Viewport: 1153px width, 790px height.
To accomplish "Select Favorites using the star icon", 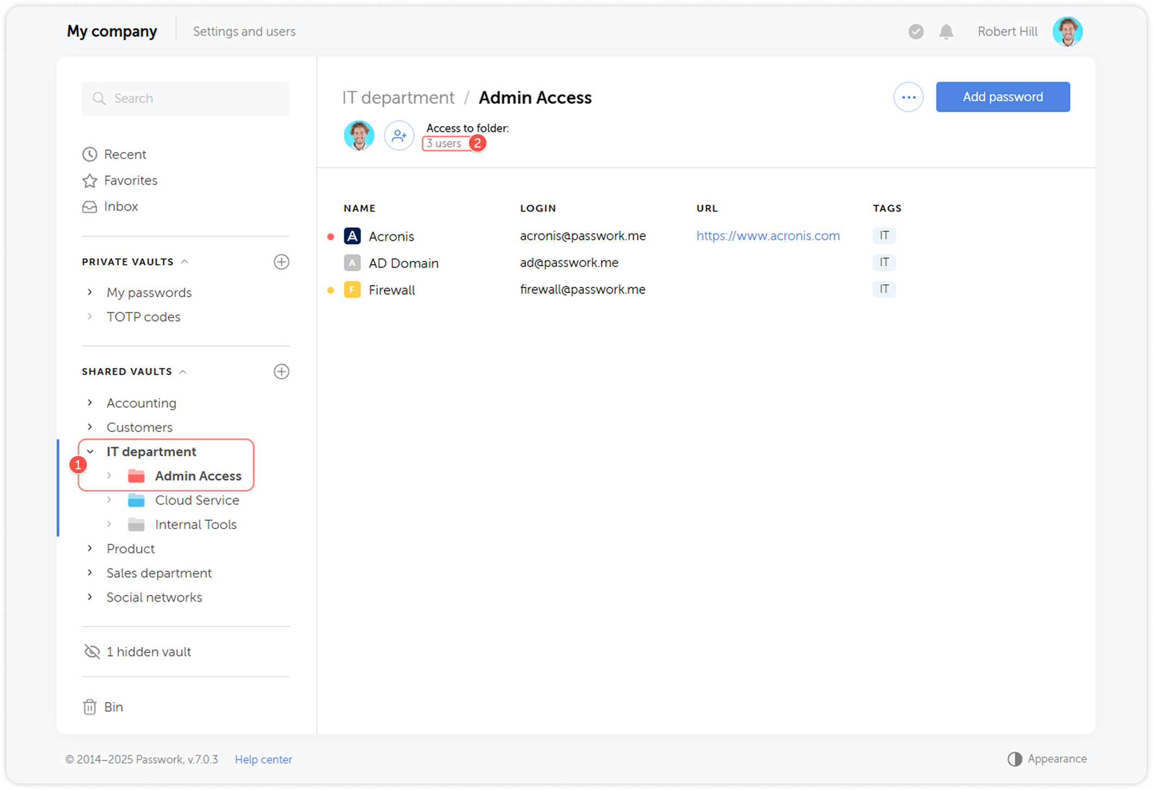I will click(90, 180).
